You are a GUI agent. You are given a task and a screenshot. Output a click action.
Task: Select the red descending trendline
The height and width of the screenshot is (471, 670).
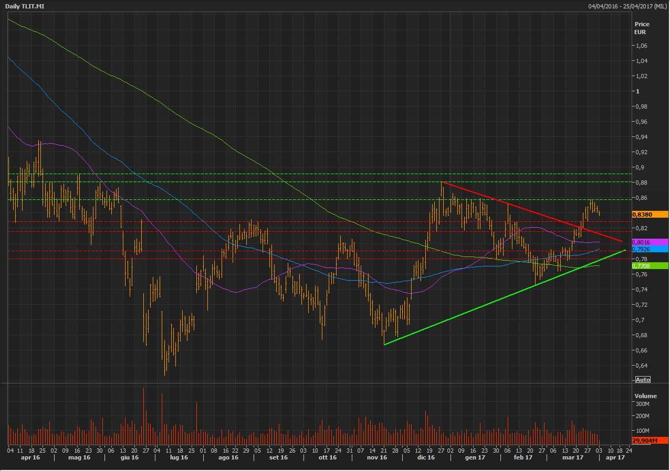[532, 212]
